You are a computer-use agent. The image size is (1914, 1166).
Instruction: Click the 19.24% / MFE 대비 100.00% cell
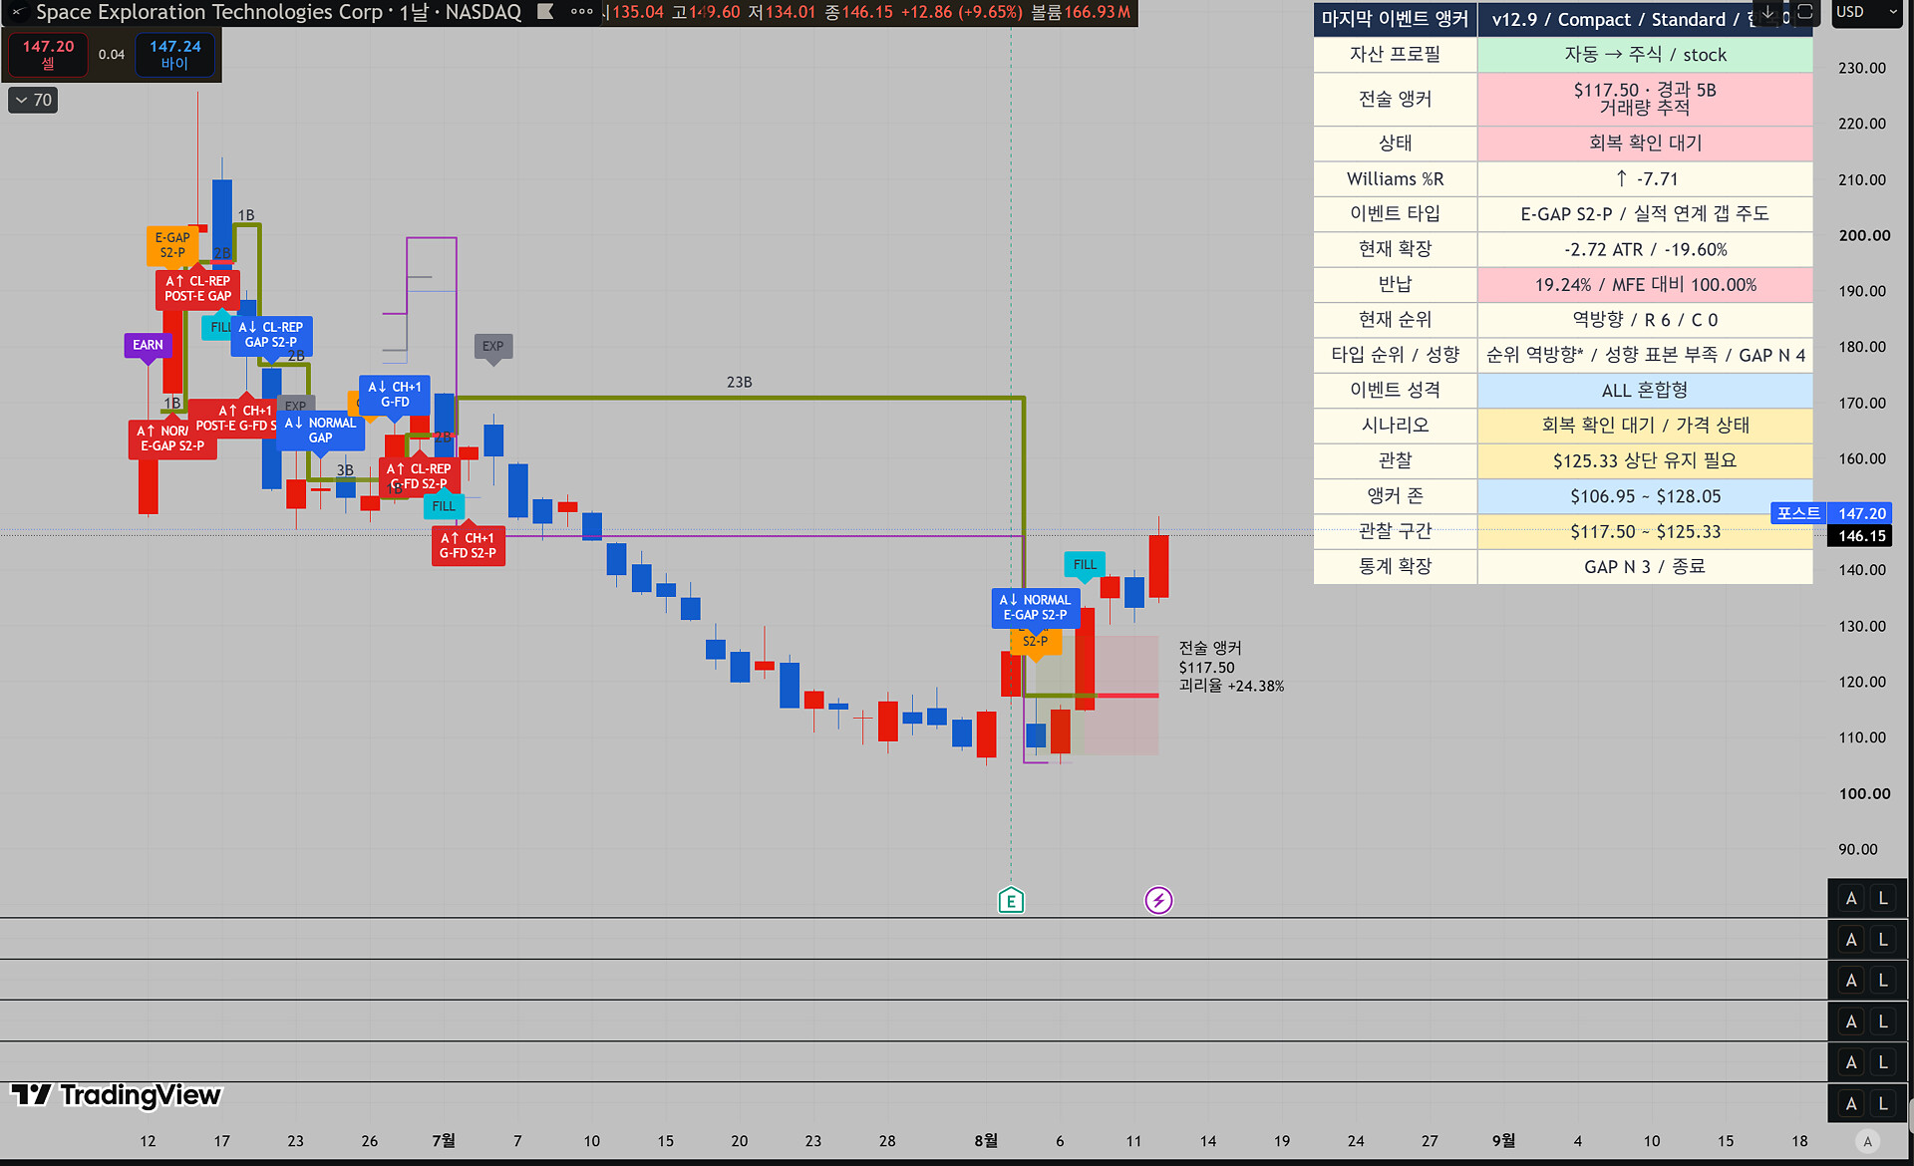point(1645,285)
